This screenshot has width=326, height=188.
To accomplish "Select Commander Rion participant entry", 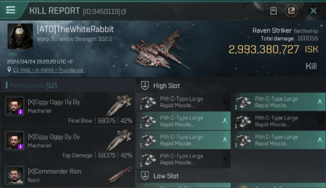I will (x=68, y=175).
